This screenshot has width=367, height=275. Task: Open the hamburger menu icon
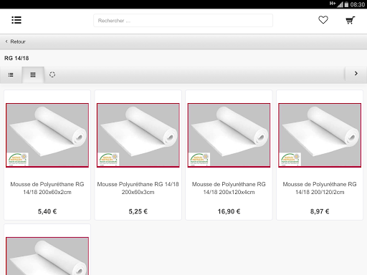click(16, 20)
